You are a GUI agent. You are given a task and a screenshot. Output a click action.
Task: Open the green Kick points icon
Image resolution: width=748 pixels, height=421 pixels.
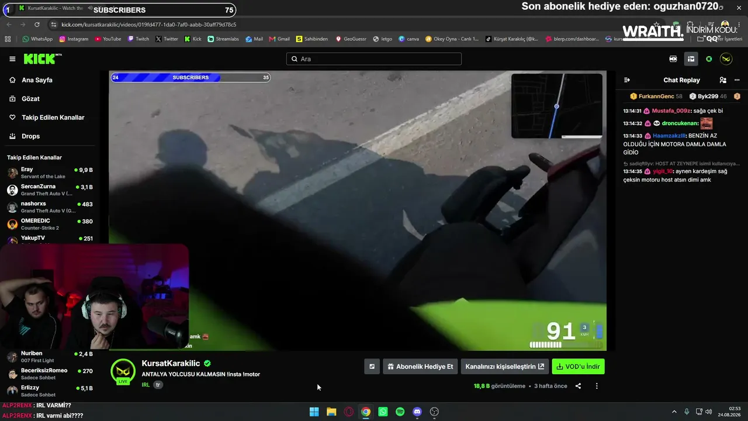point(709,59)
